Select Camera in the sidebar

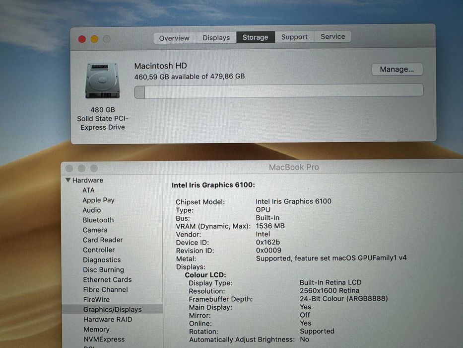(95, 230)
